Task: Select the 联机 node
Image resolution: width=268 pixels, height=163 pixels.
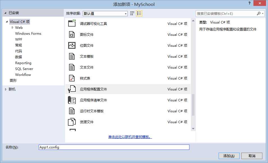Action: pos(12,89)
